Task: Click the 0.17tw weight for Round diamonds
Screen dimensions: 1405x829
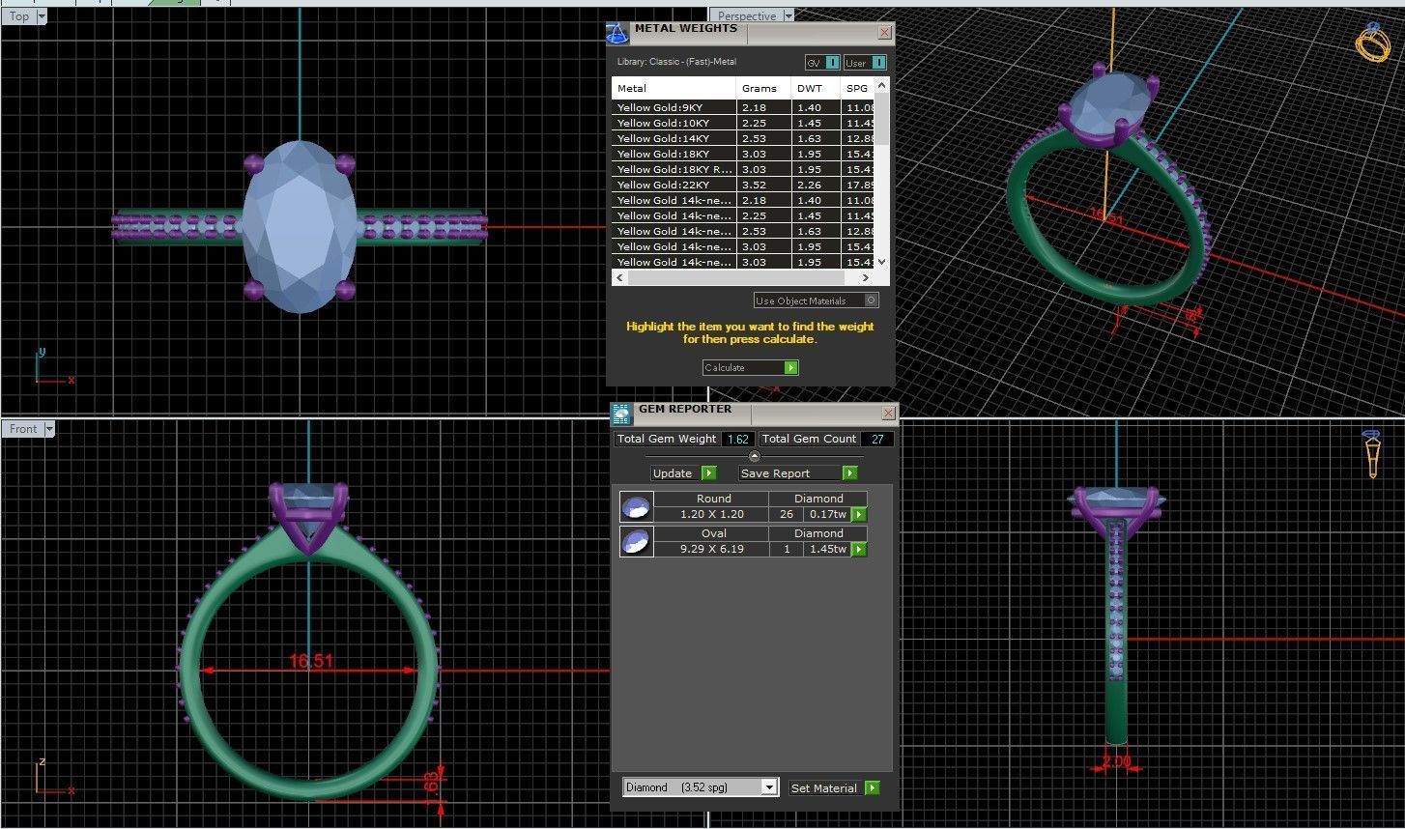Action: point(828,515)
